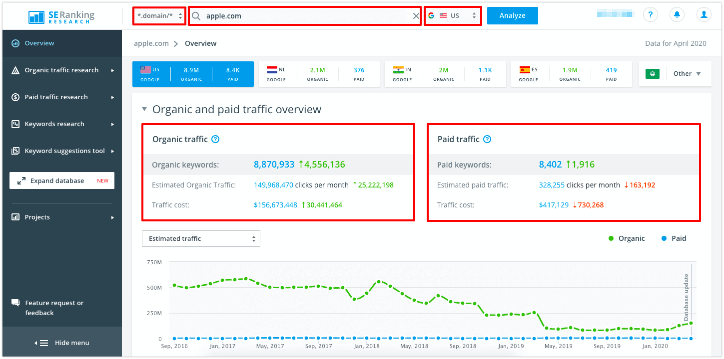
Task: Click paid traffic cost $417,129
Action: click(554, 205)
